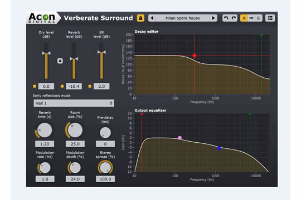
Task: Click the Reverb time value field 1.20
Action: [x=45, y=144]
